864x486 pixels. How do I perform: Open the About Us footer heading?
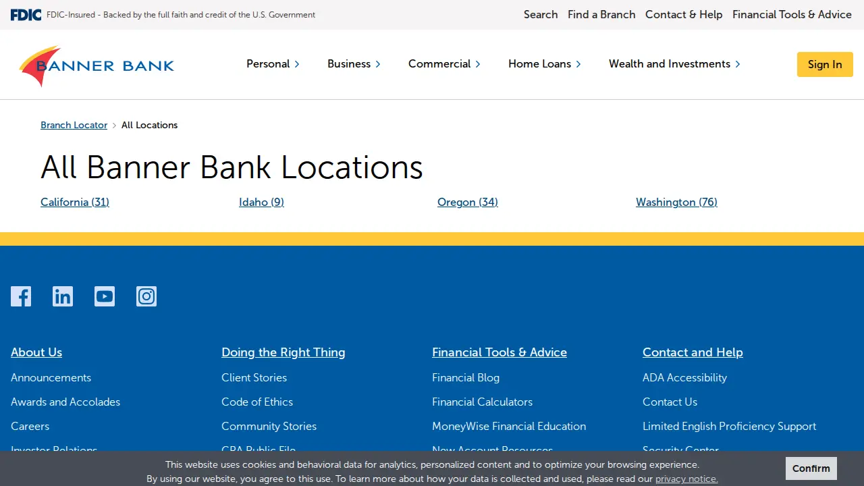pos(36,352)
